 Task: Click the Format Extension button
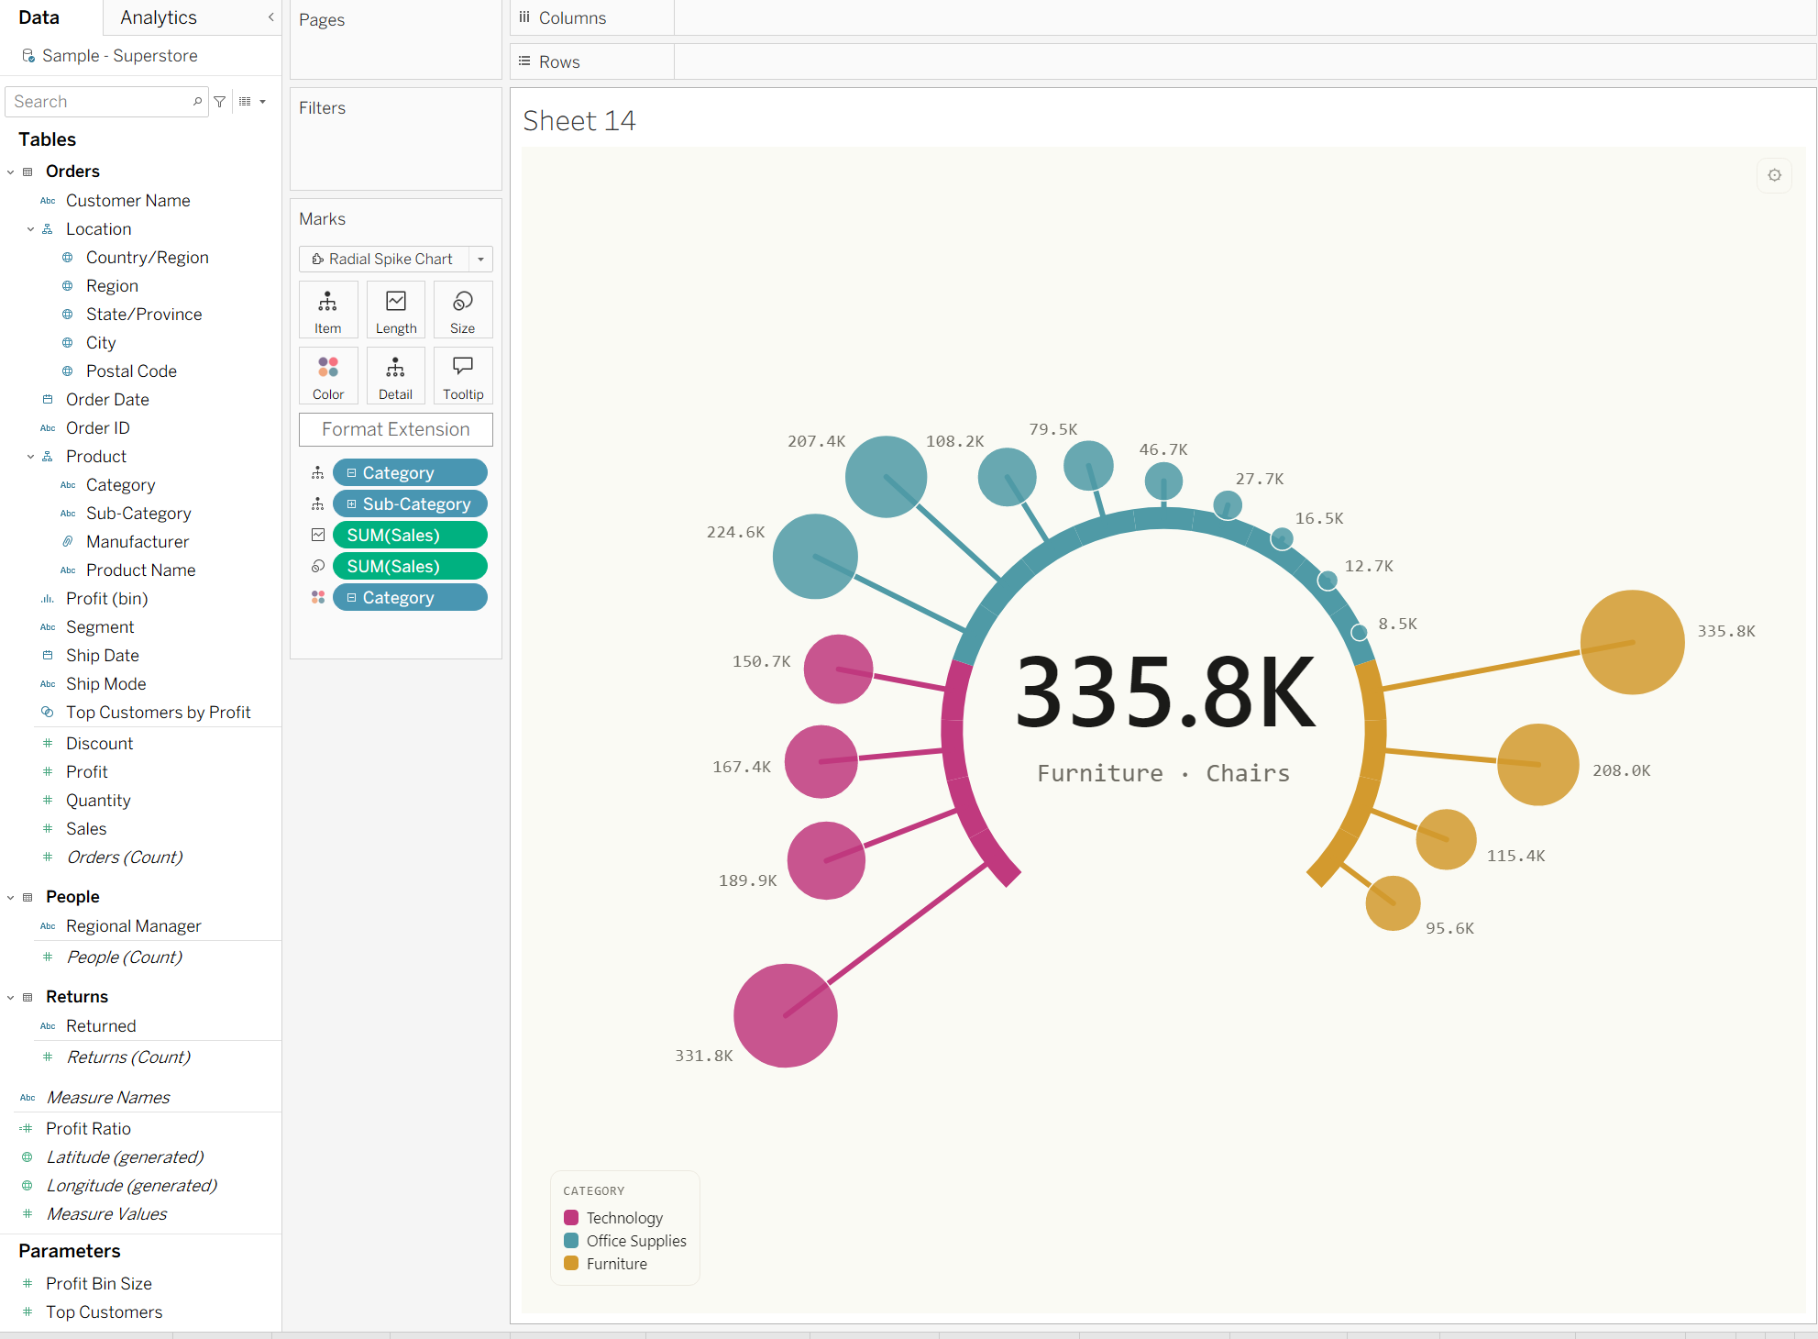tap(396, 429)
